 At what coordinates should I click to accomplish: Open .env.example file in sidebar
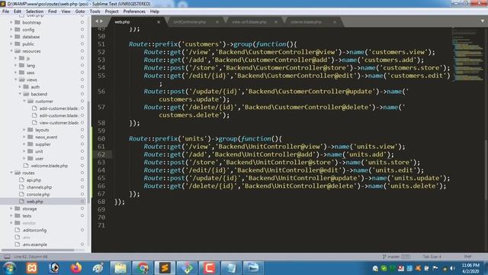click(x=34, y=244)
